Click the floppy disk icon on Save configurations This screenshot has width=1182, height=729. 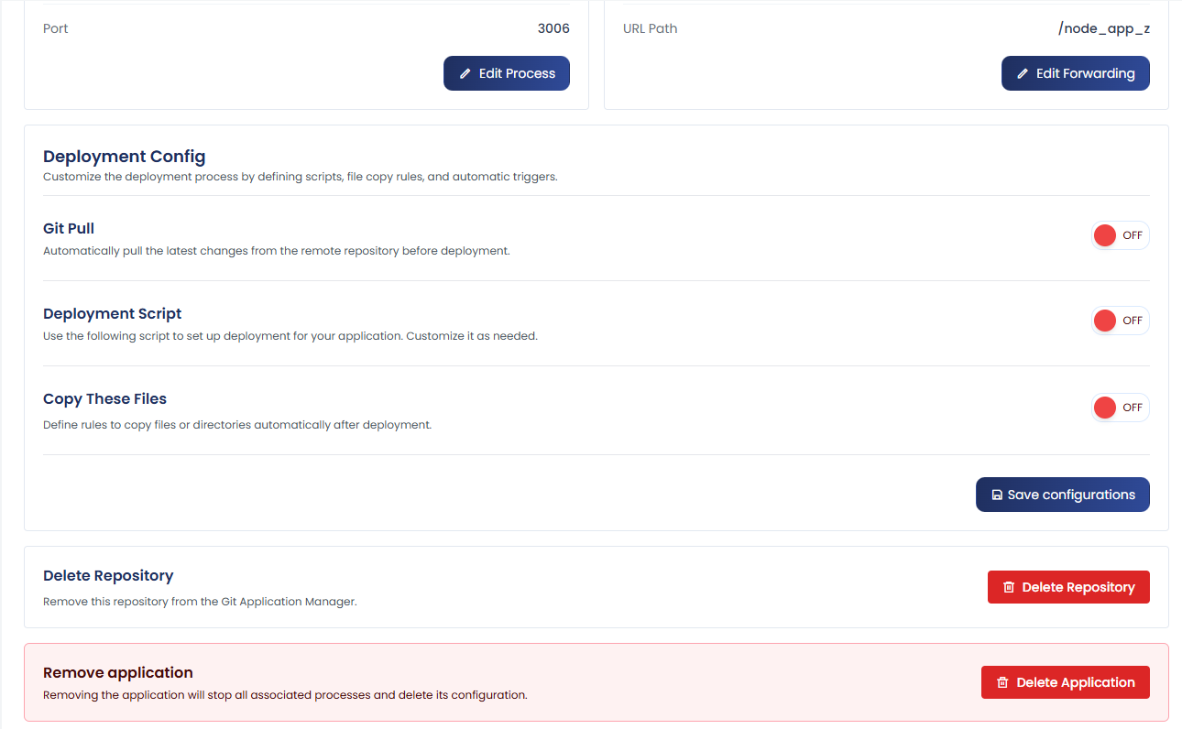click(x=997, y=495)
